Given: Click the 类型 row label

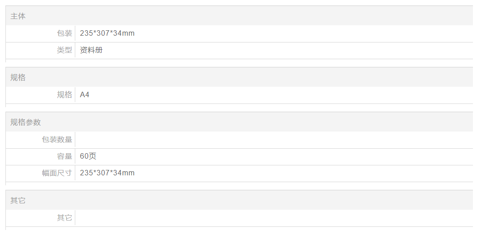Looking at the screenshot, I should [x=64, y=50].
